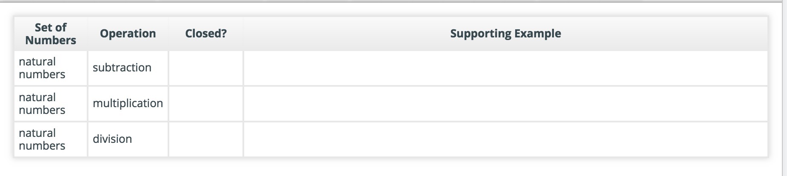The height and width of the screenshot is (176, 787).
Task: Select the subtraction operation cell
Action: (122, 68)
